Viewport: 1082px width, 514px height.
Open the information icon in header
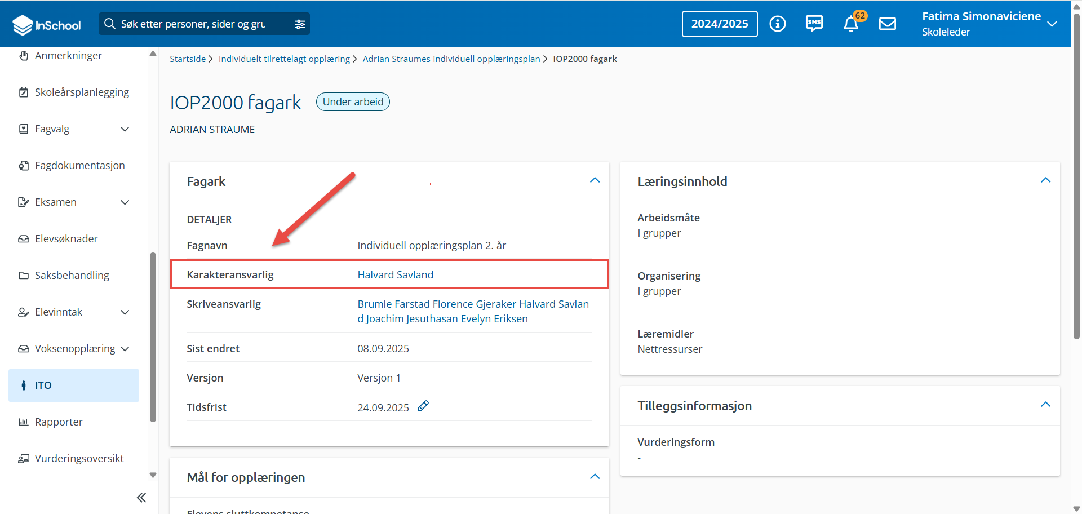[778, 24]
